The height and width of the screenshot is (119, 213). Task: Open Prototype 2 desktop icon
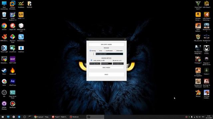pyautogui.click(x=198, y=60)
